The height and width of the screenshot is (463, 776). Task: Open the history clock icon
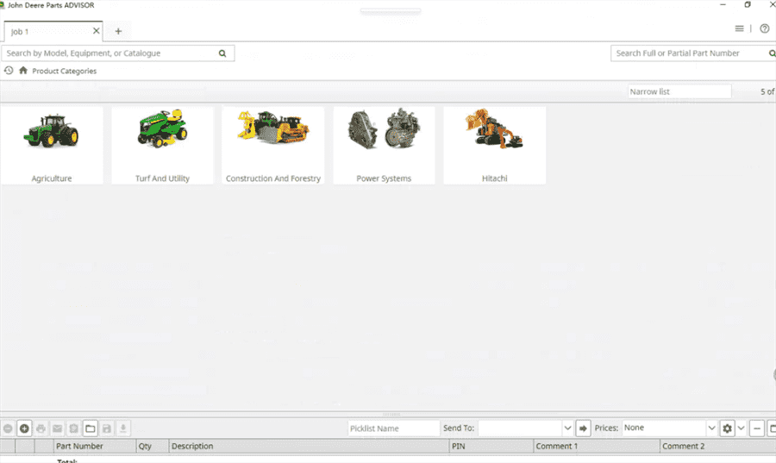click(x=9, y=71)
